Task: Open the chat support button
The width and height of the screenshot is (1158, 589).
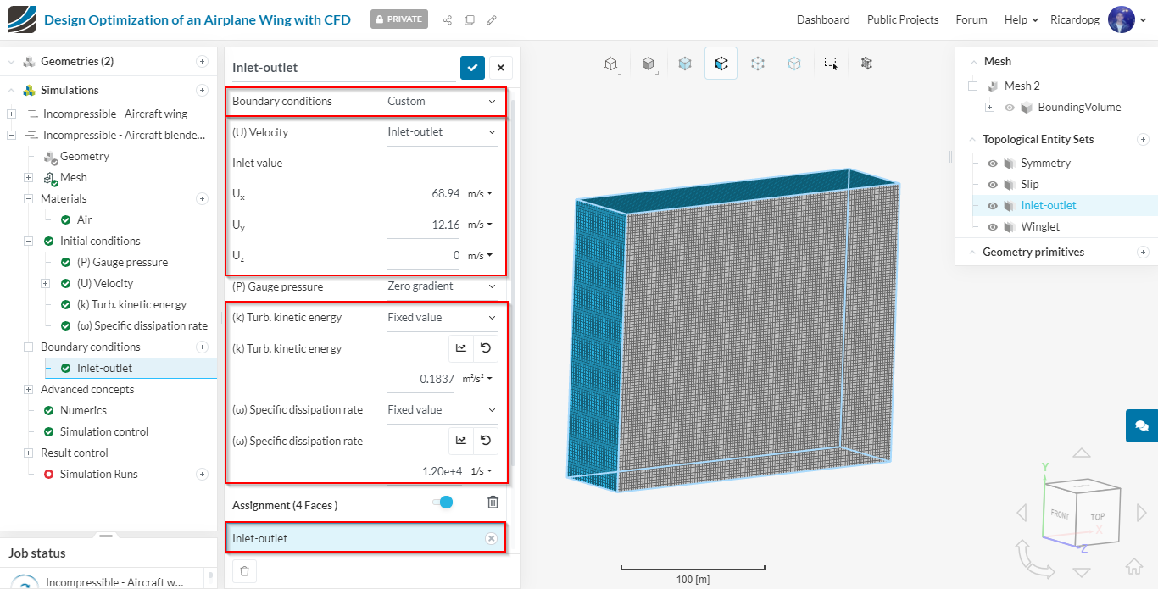Action: click(1142, 425)
